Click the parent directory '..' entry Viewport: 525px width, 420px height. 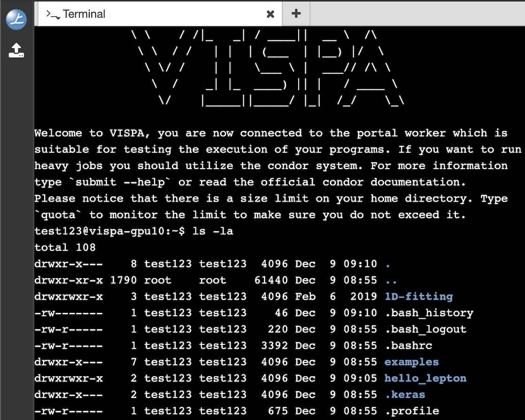(391, 280)
